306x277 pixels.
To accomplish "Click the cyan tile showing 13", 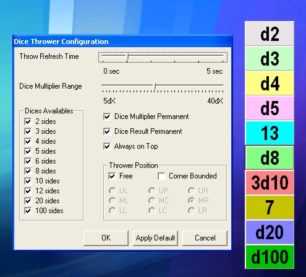I will coord(270,133).
